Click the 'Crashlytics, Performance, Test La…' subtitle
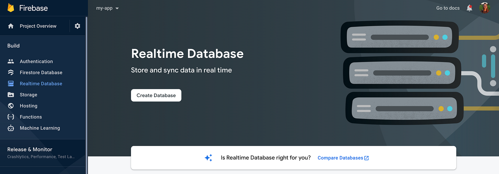The height and width of the screenshot is (174, 499). [x=41, y=157]
